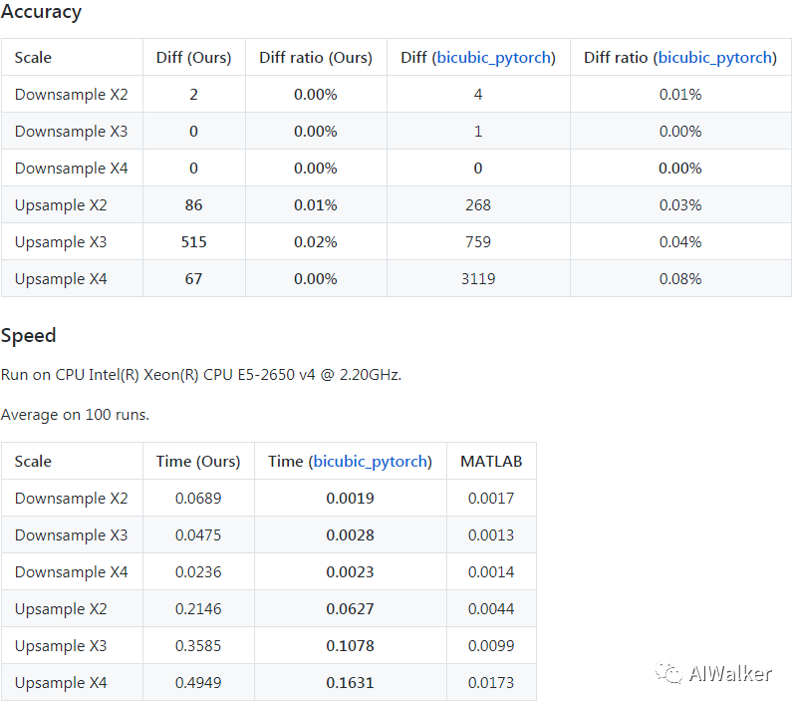This screenshot has height=706, width=797.
Task: Select the bold time value 0.1631
Action: (x=351, y=683)
